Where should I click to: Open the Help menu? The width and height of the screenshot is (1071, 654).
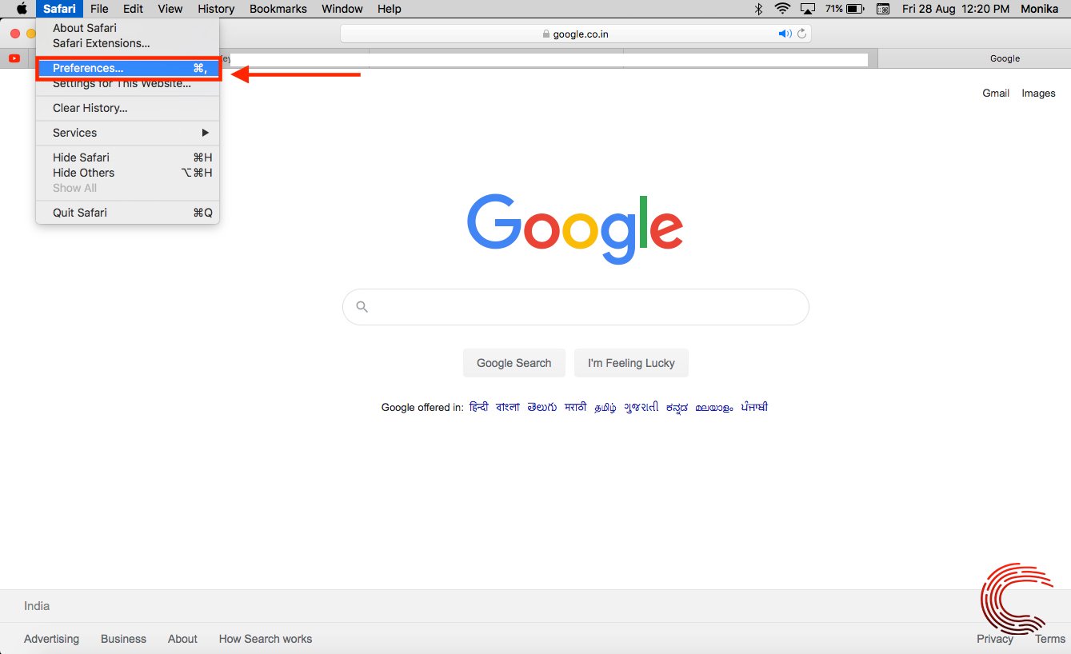390,9
